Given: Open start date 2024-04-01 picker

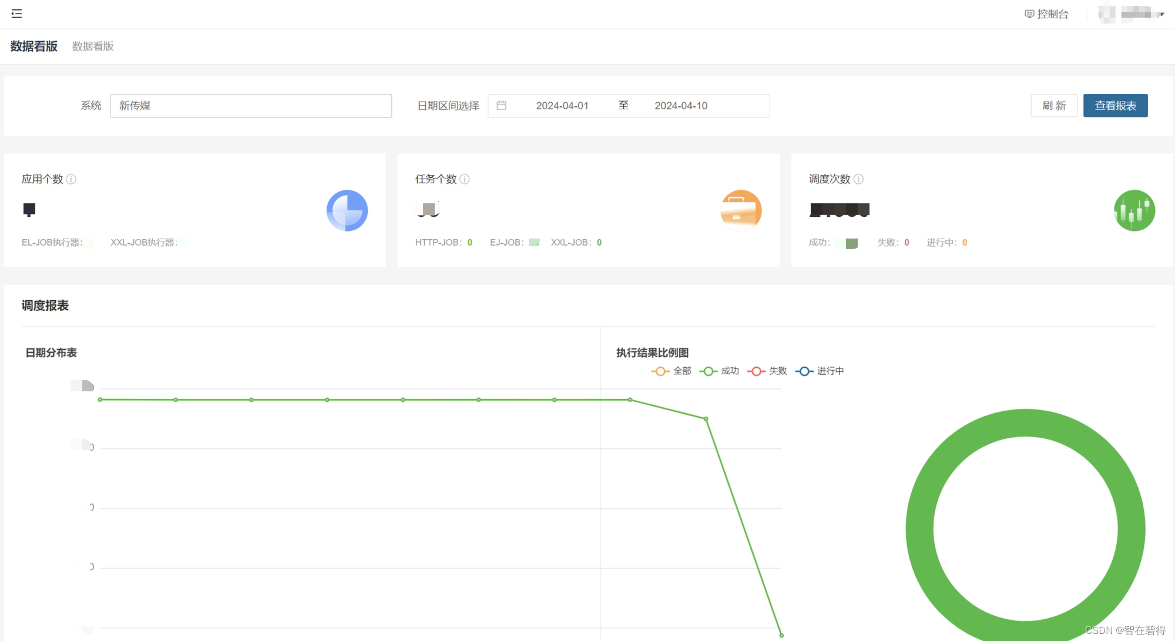Looking at the screenshot, I should coord(562,106).
